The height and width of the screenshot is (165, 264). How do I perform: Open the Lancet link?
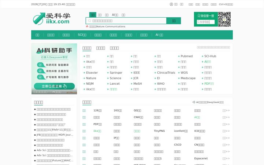(115, 84)
